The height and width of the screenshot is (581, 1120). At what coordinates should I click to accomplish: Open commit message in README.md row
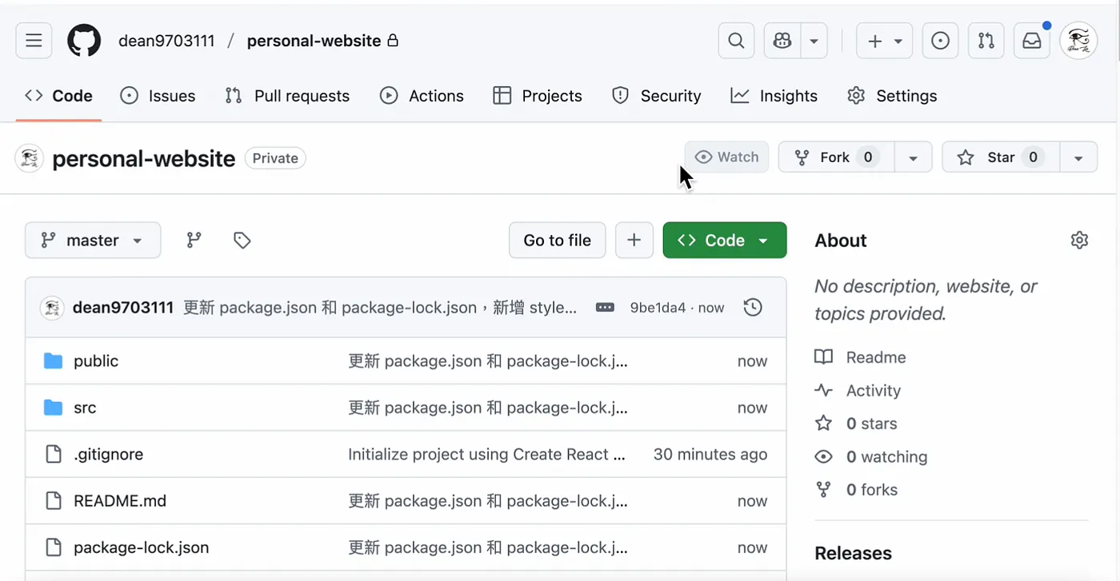click(488, 501)
